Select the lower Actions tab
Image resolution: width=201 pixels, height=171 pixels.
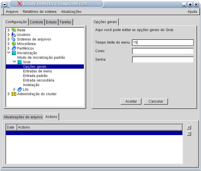[51, 117]
